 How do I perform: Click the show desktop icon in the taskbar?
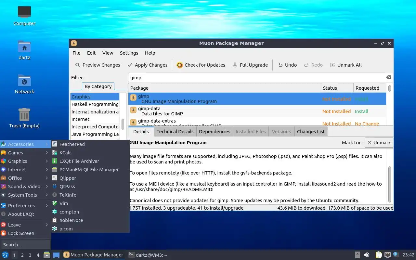pos(56,255)
